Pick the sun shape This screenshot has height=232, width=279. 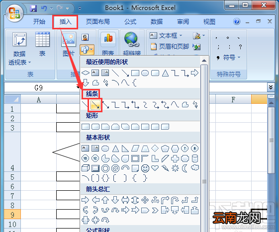tap(175, 168)
